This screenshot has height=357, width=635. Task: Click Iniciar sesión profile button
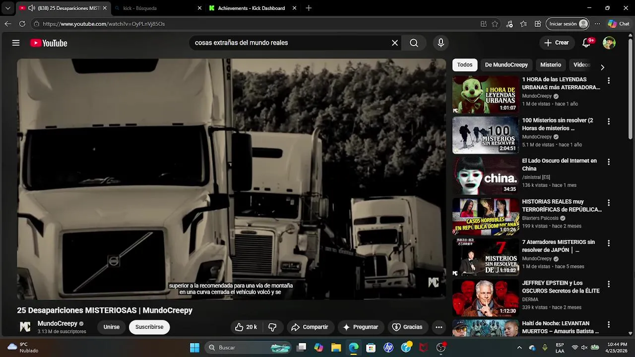coord(568,24)
